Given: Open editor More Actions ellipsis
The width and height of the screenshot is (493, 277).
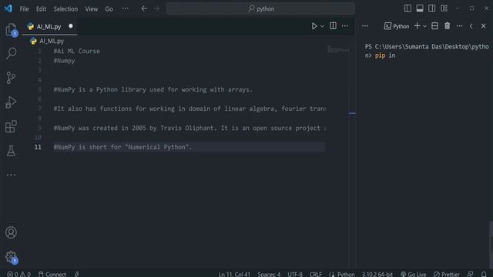Looking at the screenshot, I should [345, 26].
